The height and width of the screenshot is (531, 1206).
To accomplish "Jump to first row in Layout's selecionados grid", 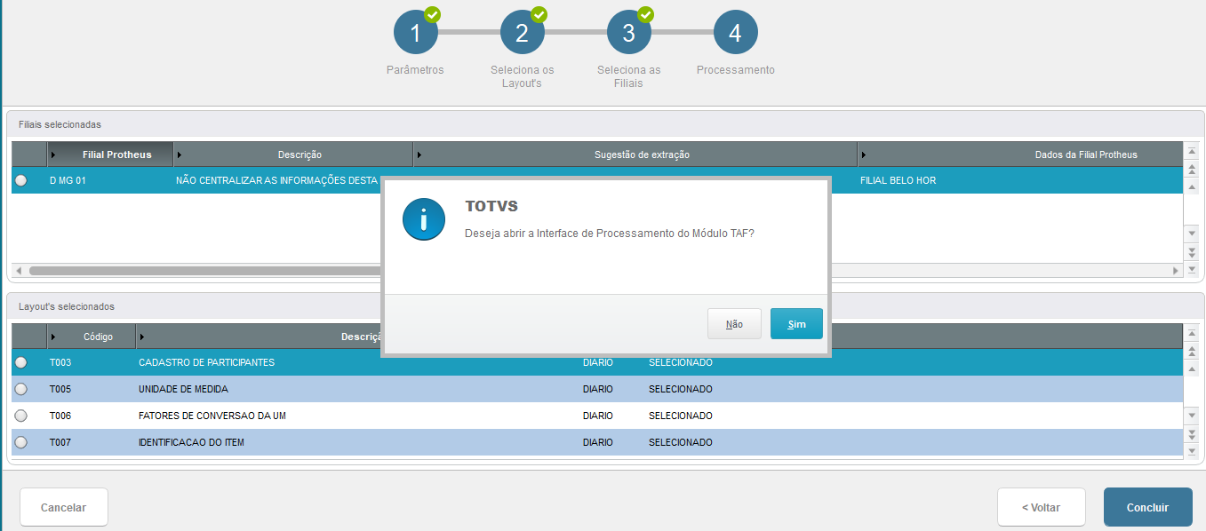I will coord(1192,334).
